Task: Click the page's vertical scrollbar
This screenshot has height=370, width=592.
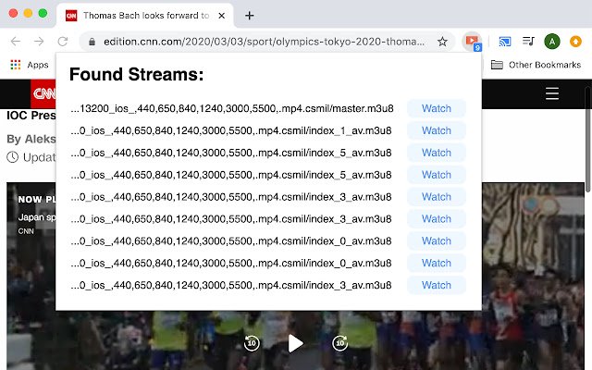Action: (x=588, y=141)
